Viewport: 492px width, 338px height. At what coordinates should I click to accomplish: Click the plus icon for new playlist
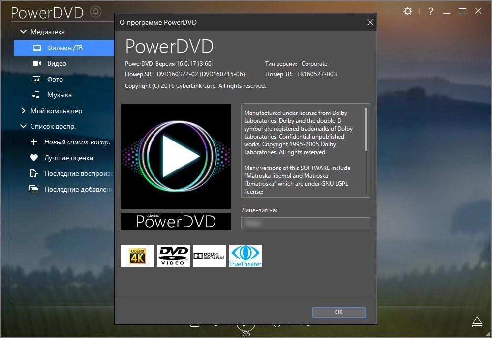(x=34, y=142)
